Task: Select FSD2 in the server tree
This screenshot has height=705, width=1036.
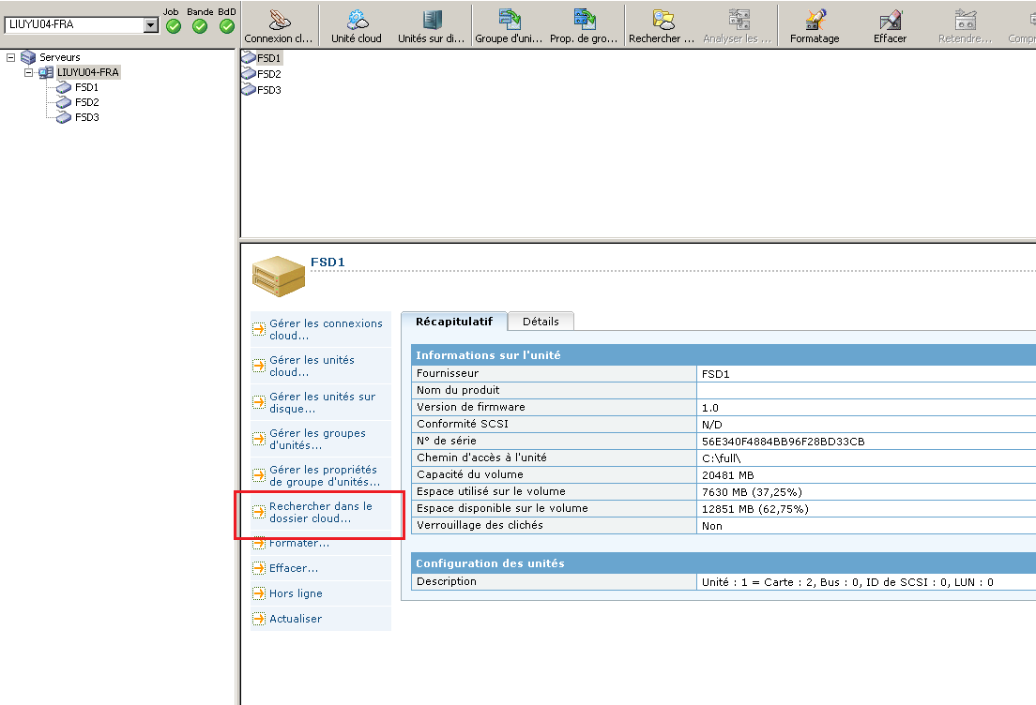Action: pos(86,102)
